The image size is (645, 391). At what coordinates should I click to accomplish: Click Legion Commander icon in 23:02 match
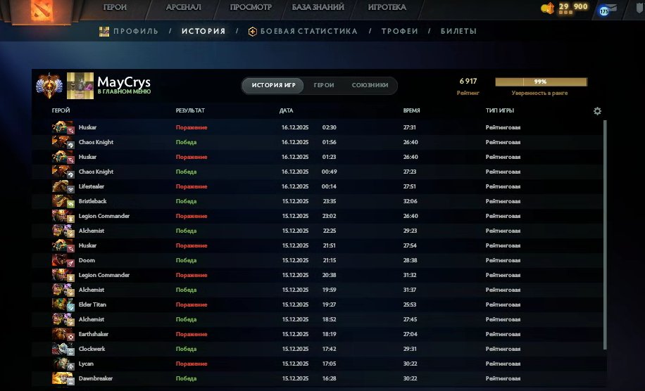(x=63, y=216)
